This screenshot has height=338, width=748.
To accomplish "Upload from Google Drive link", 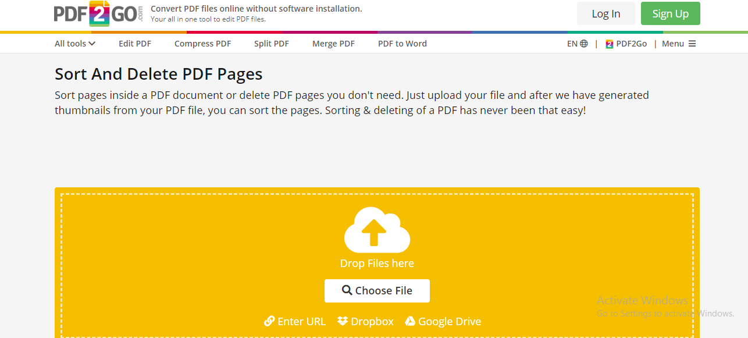I will [x=443, y=321].
